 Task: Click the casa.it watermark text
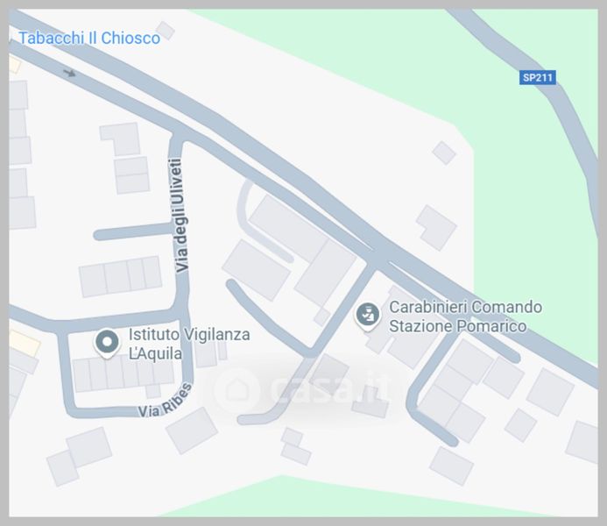[329, 387]
